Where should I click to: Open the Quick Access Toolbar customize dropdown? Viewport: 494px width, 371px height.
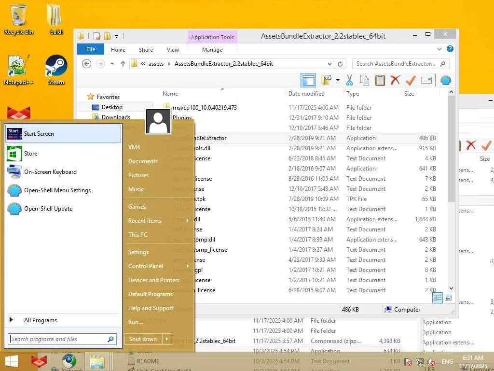(116, 37)
